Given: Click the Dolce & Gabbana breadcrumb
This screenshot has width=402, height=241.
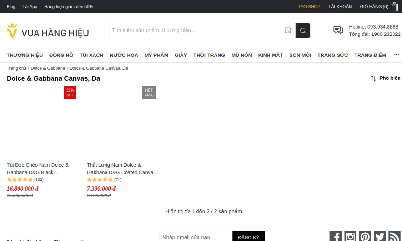Looking at the screenshot, I should (x=48, y=68).
